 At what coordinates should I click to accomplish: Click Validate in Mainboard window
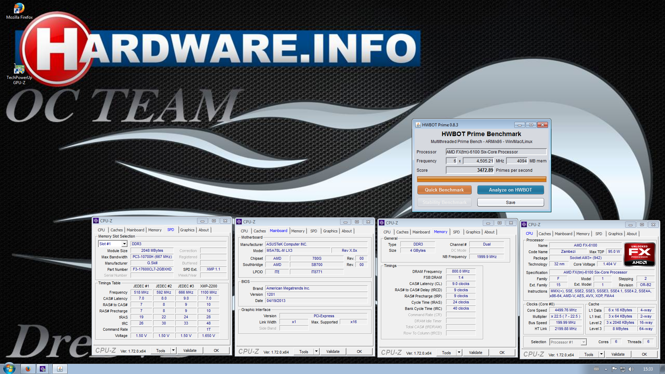pyautogui.click(x=333, y=351)
